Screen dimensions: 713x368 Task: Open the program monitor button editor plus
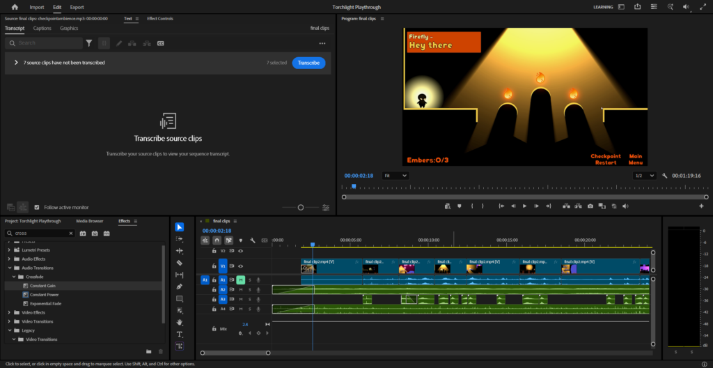pos(701,206)
